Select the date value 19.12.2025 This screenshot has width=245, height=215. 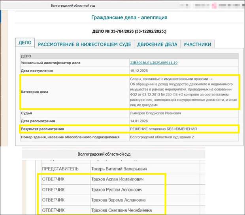(x=139, y=71)
